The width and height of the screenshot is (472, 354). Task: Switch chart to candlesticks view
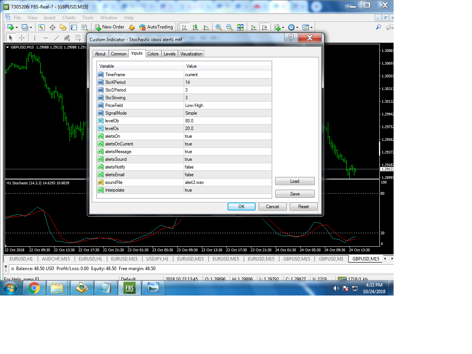pos(195,27)
